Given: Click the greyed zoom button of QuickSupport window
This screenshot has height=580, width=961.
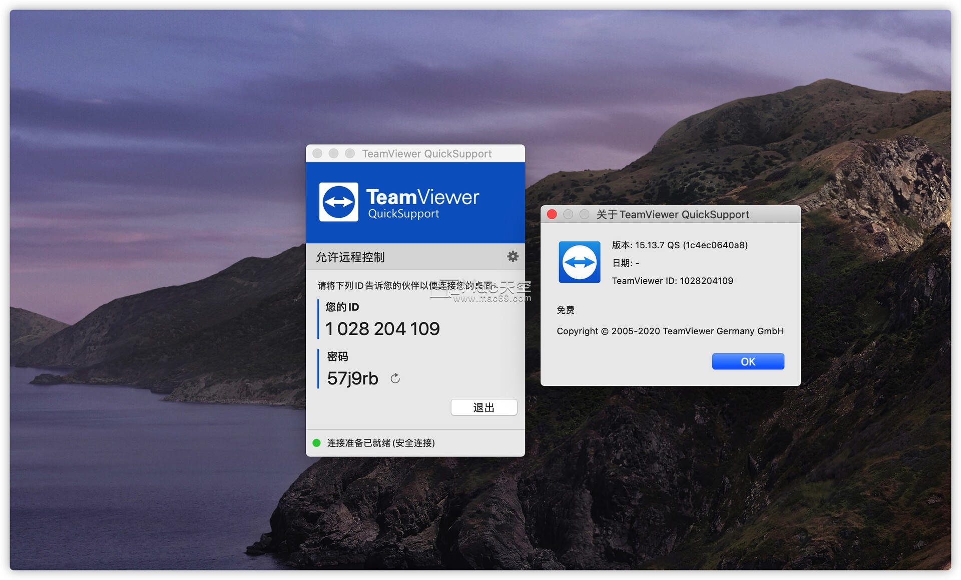Looking at the screenshot, I should (350, 153).
